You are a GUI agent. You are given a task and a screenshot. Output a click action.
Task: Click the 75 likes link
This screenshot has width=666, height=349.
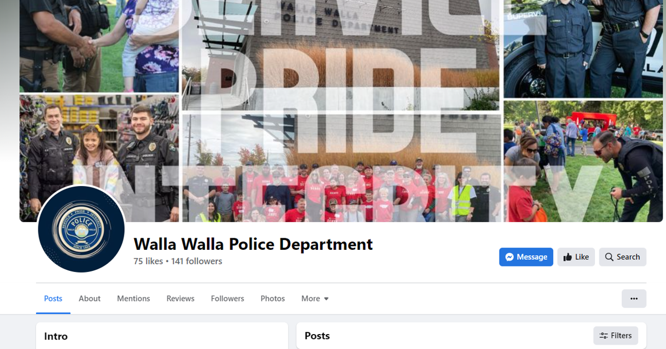[x=148, y=261]
